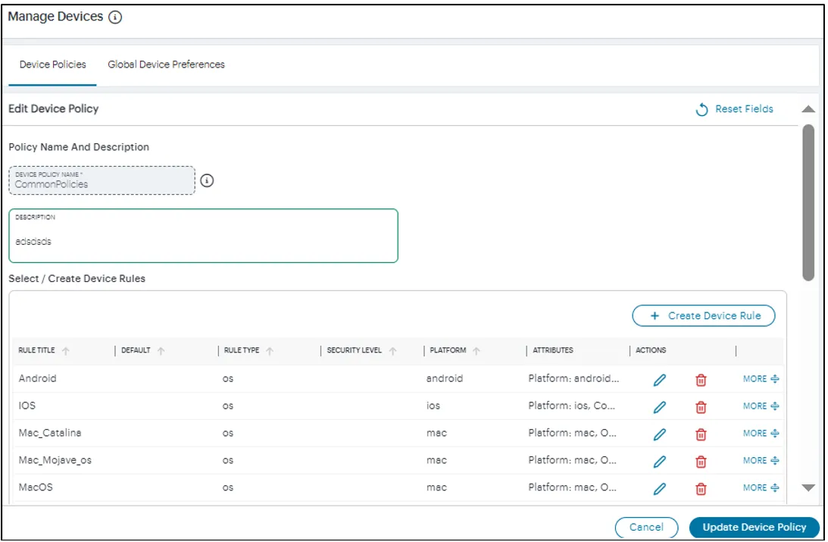Viewport: 828px width, 542px height.
Task: Click the Reset Fields circular arrow icon
Action: point(701,109)
